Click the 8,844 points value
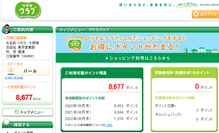The height and width of the screenshot is (133, 219). pyautogui.click(x=119, y=112)
